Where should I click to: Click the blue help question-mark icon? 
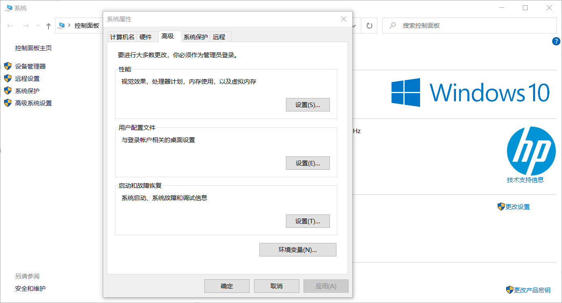[x=556, y=41]
